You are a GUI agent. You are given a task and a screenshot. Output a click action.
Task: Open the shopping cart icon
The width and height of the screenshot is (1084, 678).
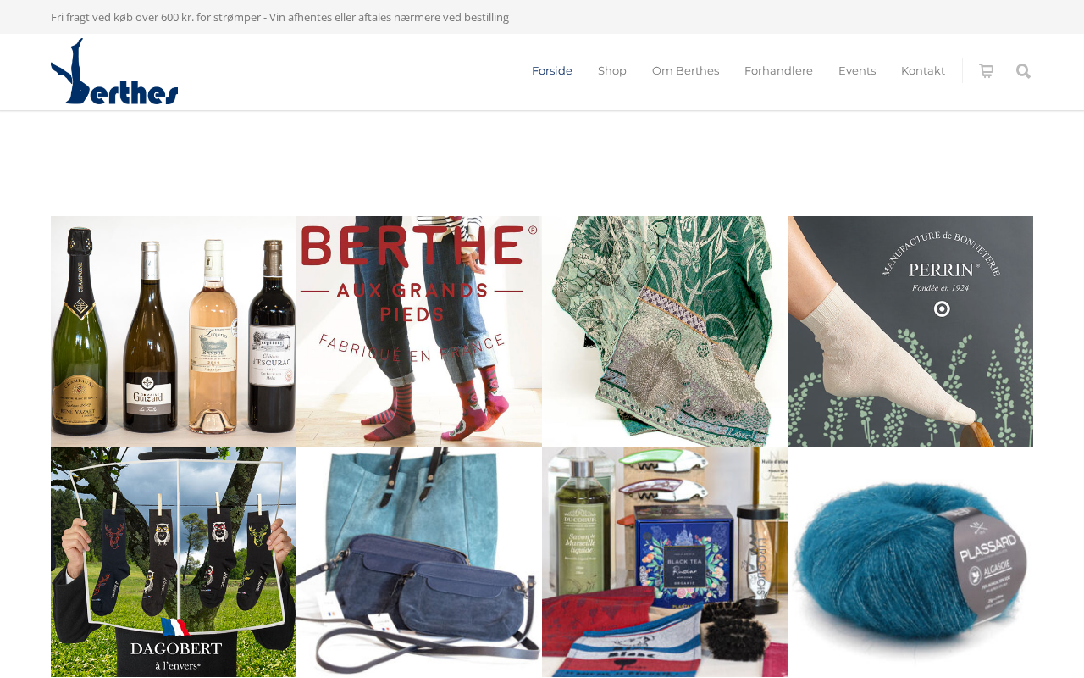[986, 71]
